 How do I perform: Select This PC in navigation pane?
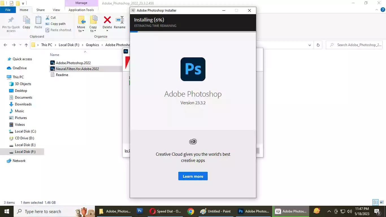pyautogui.click(x=18, y=77)
